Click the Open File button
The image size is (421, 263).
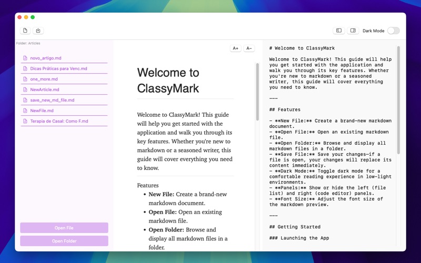64,228
